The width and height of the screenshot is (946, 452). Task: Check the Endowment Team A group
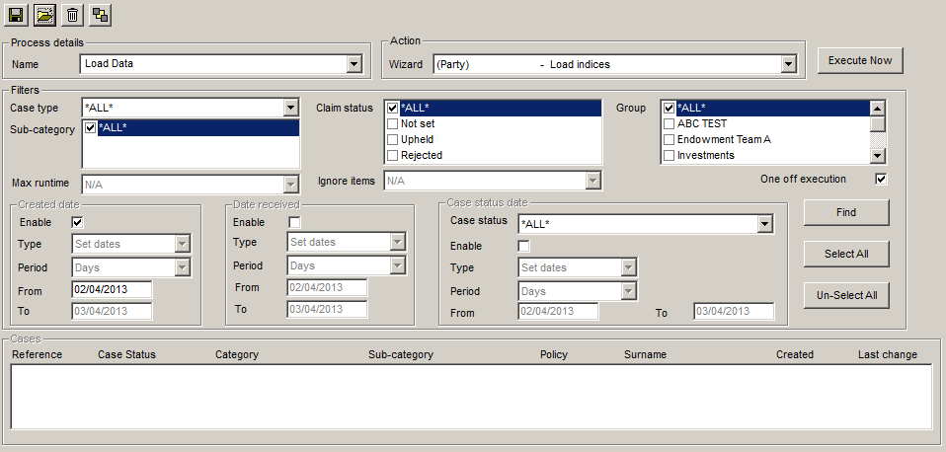coord(670,139)
